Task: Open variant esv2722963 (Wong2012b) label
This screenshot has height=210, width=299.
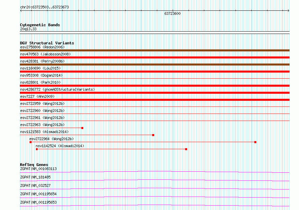Action: (42, 125)
